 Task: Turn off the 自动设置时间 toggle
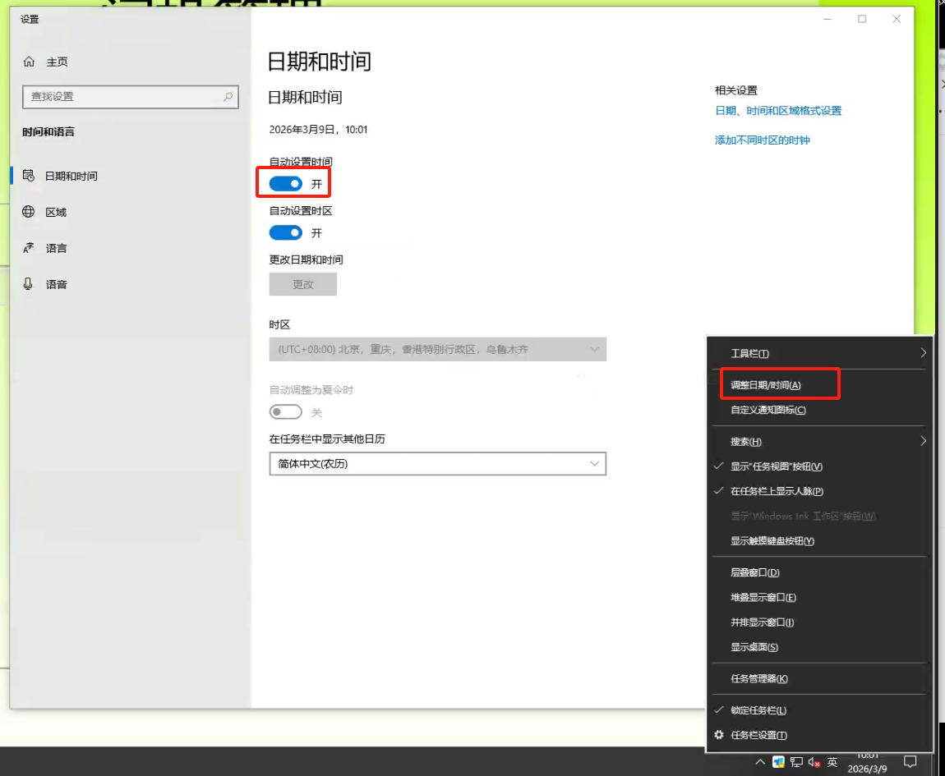point(286,184)
